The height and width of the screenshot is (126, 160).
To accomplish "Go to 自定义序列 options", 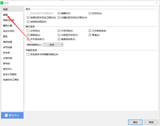I will 9,31.
